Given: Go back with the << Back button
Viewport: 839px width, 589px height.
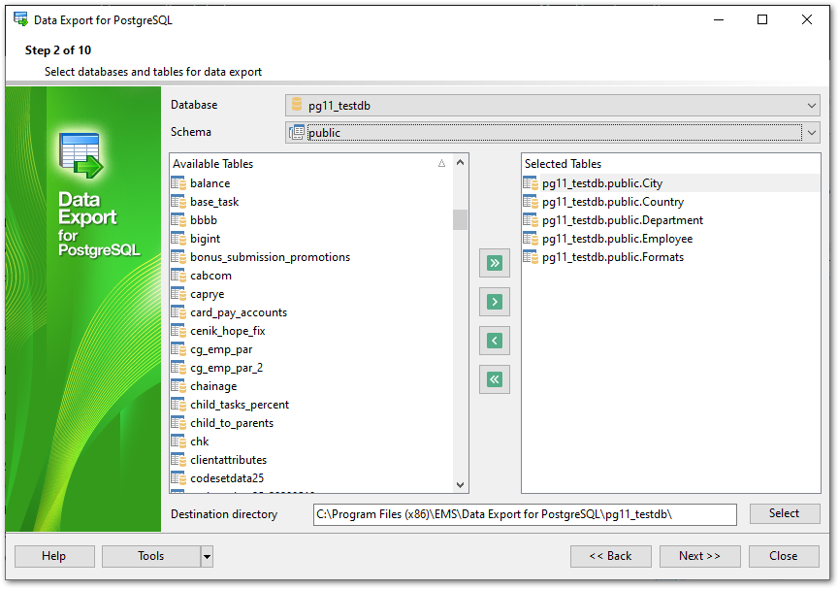Looking at the screenshot, I should pos(610,556).
